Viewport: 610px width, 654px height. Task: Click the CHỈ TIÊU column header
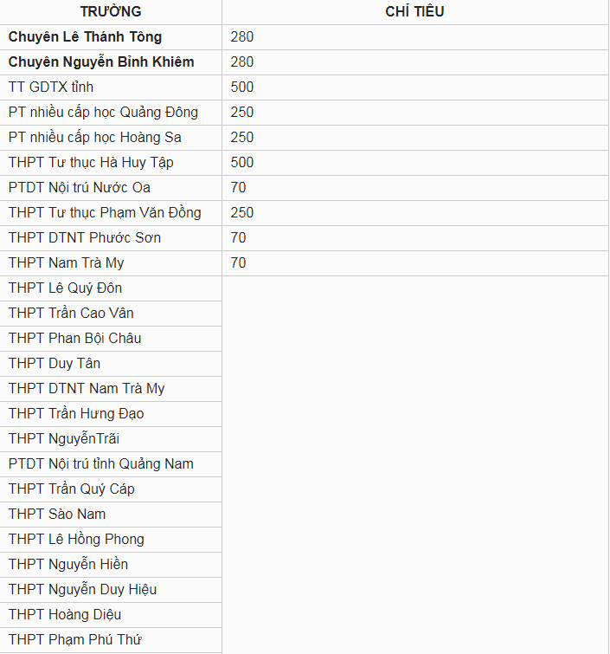(x=415, y=11)
